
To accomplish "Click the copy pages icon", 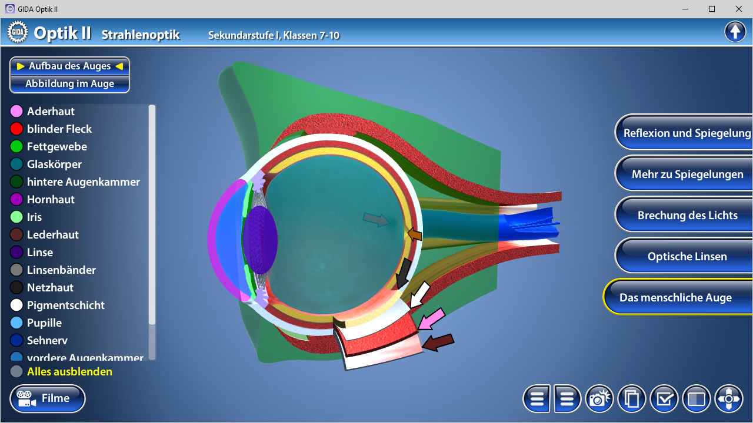I will 631,399.
